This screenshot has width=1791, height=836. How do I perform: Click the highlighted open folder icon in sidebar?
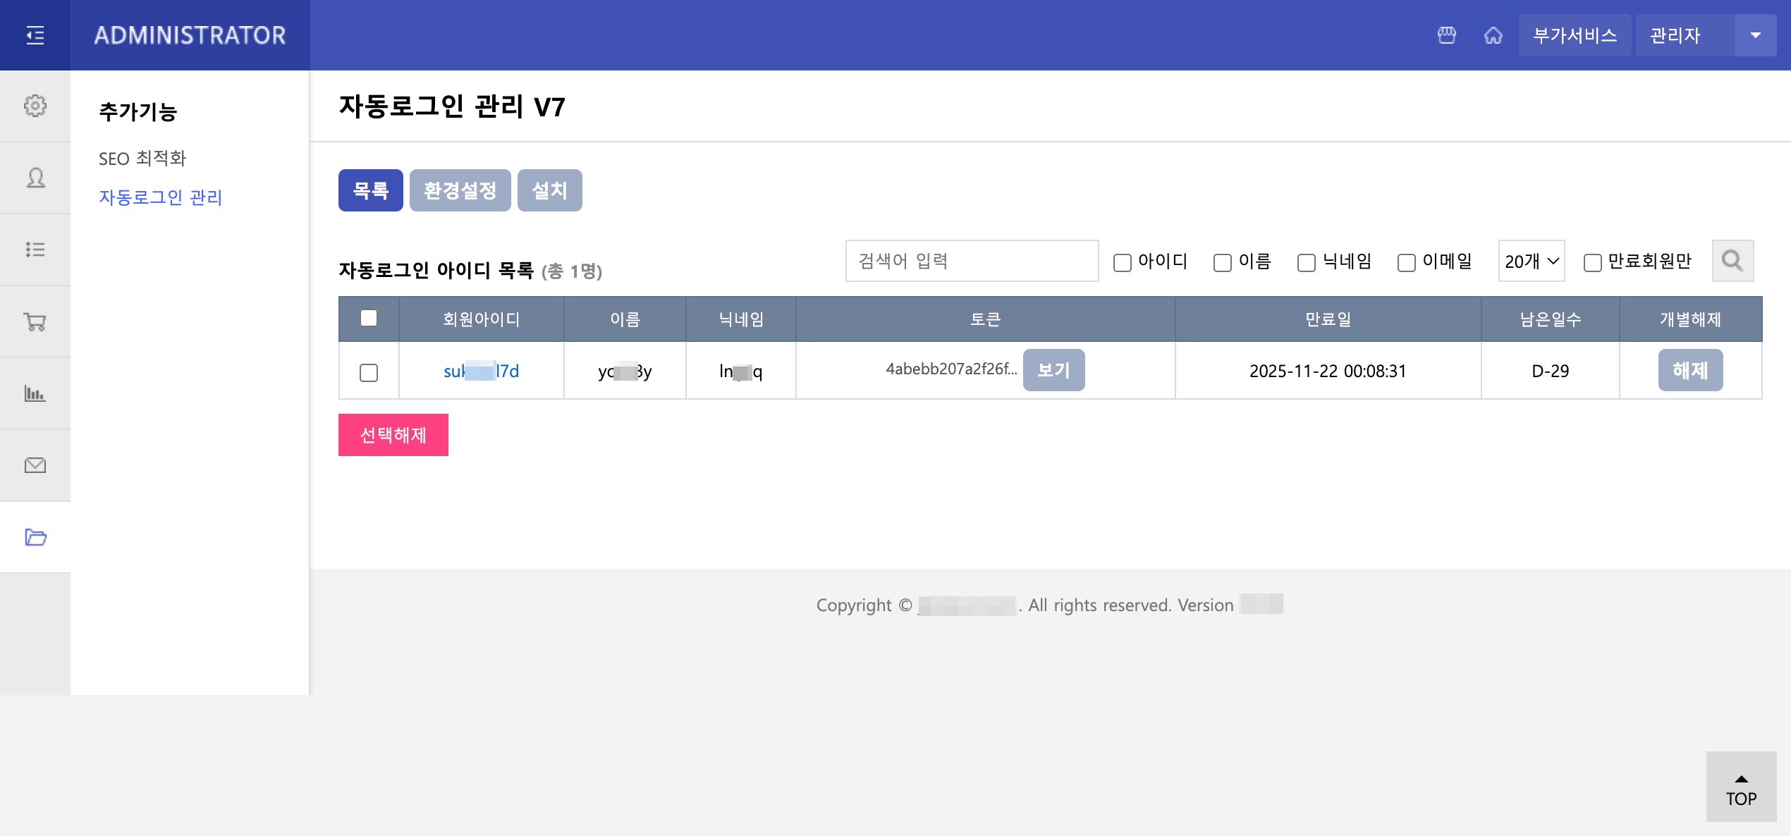click(x=35, y=537)
